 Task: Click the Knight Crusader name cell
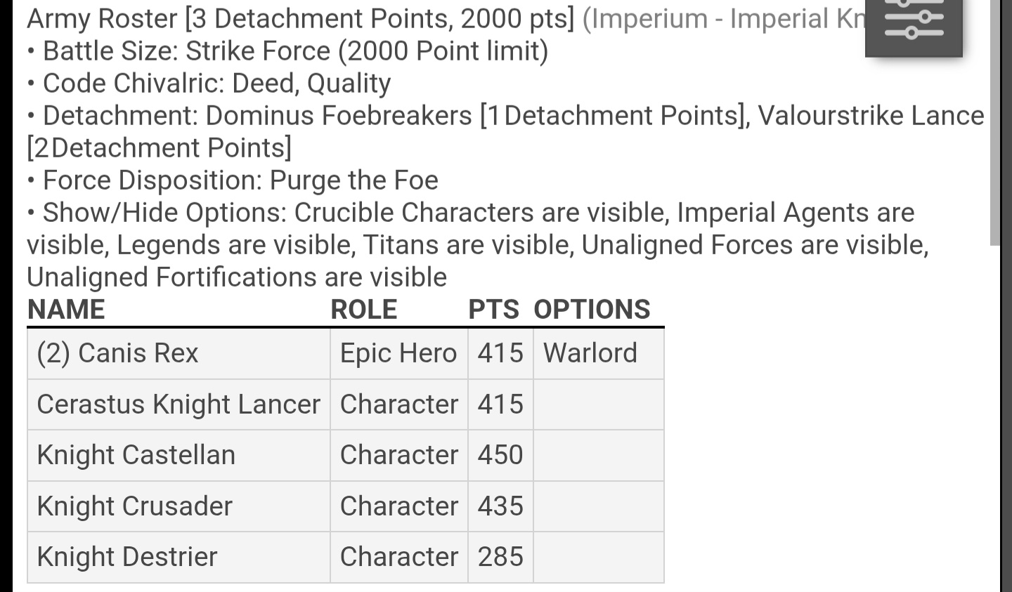[x=179, y=506]
